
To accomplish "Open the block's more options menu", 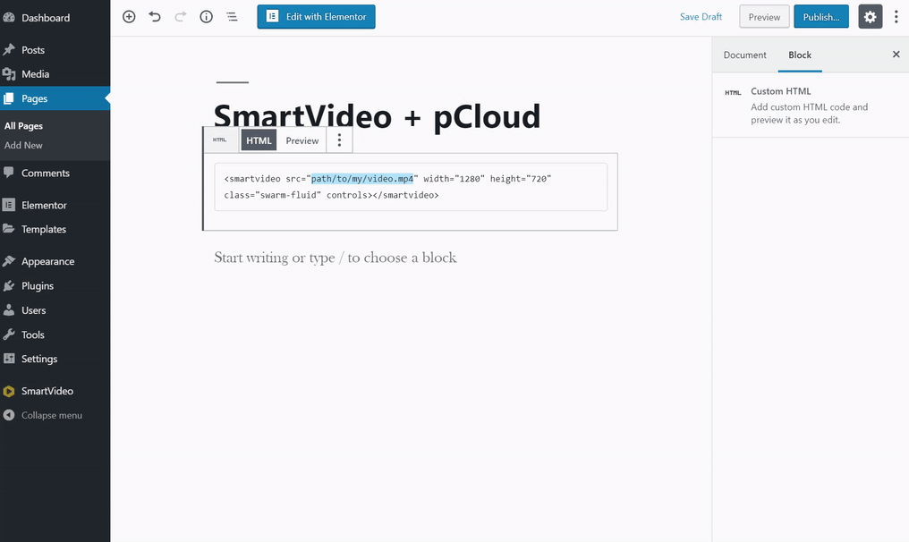I will 340,140.
